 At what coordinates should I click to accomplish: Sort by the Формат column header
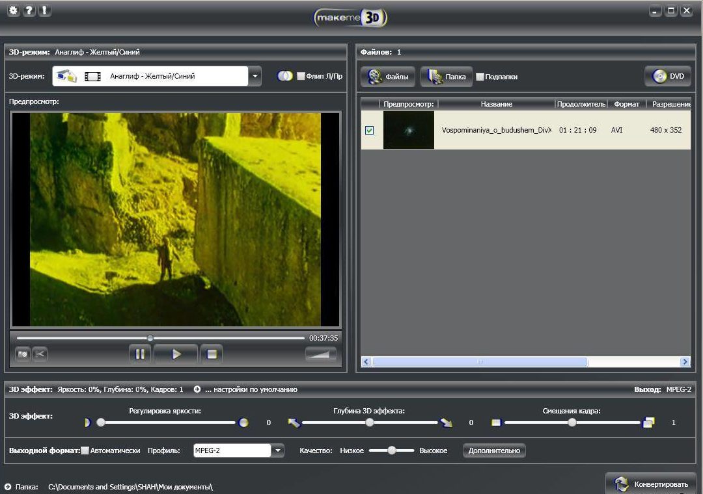pos(626,104)
